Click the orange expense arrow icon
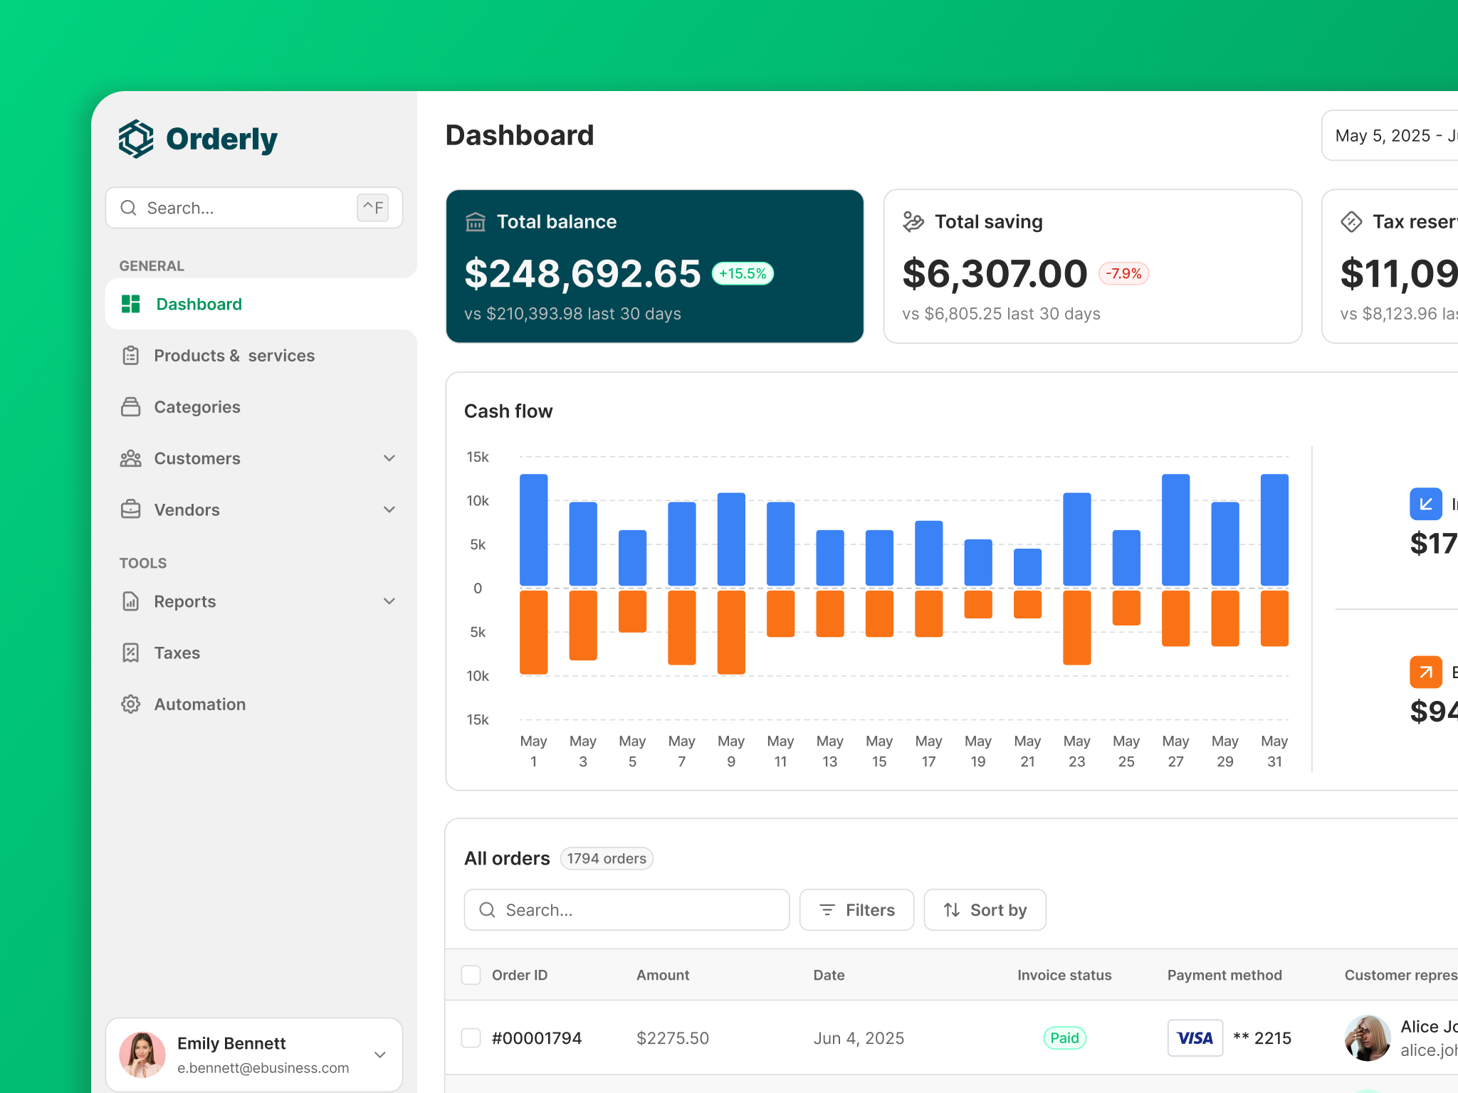Screen dimensions: 1458x1093 1426,672
